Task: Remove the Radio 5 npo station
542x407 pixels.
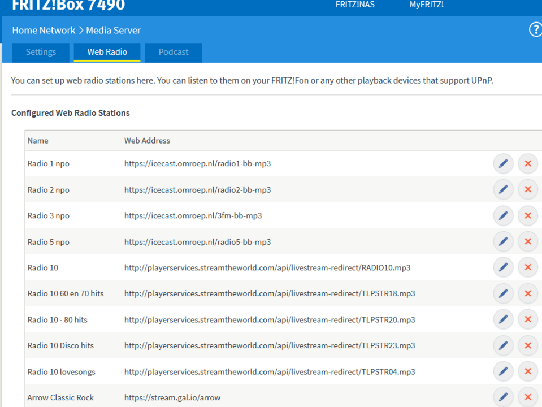Action: tap(528, 241)
